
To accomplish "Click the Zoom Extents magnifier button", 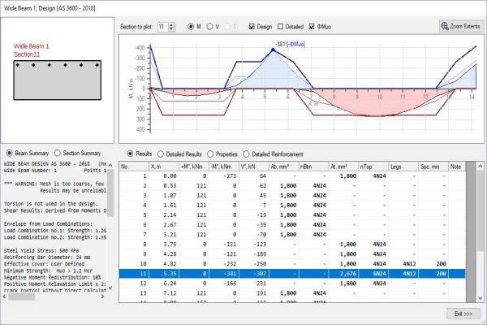I will [461, 26].
